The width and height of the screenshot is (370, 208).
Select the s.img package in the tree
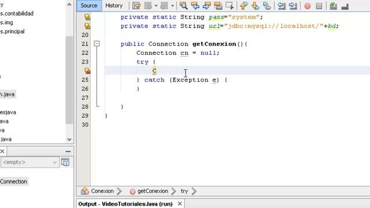click(6, 23)
